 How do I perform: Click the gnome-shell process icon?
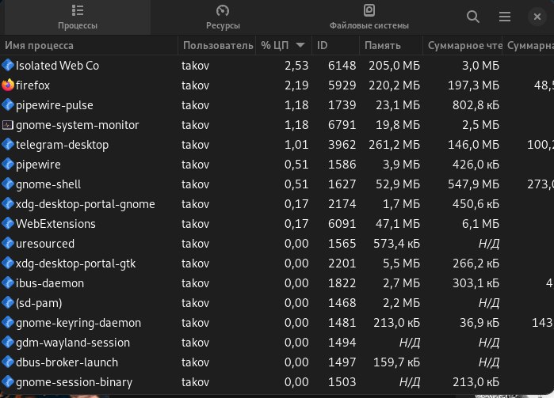tap(8, 184)
